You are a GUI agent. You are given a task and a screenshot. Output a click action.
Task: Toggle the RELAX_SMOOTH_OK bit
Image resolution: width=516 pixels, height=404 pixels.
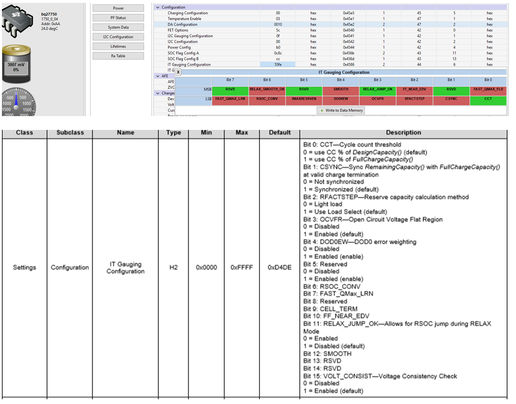pos(267,91)
